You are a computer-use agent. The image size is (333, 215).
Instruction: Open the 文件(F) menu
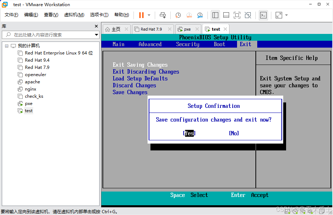coord(12,15)
